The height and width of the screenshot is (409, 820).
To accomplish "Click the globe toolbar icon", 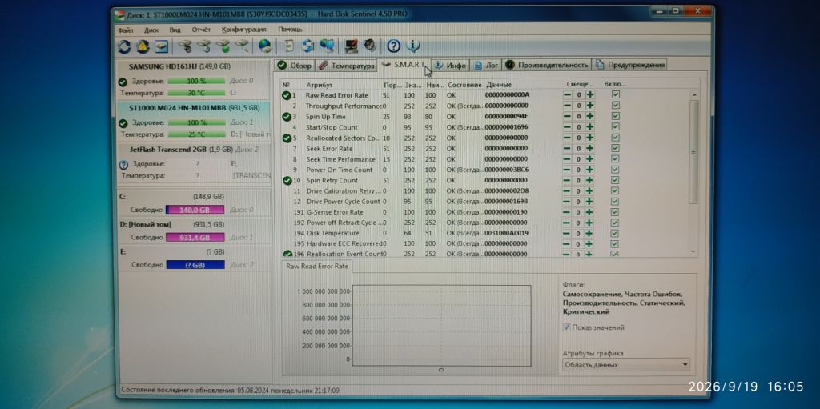I will 265,46.
